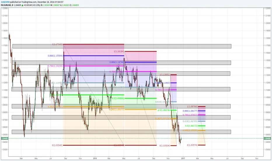Click the 2016 label on time axis
The height and width of the screenshot is (161, 272).
click(x=95, y=159)
